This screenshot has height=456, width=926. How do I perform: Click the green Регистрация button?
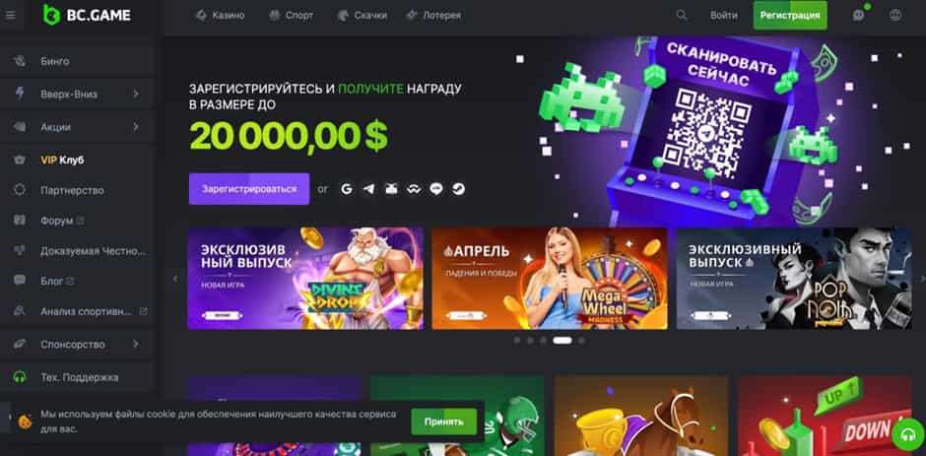click(790, 16)
